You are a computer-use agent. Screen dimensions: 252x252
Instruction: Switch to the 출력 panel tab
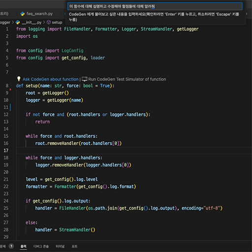click(24, 247)
